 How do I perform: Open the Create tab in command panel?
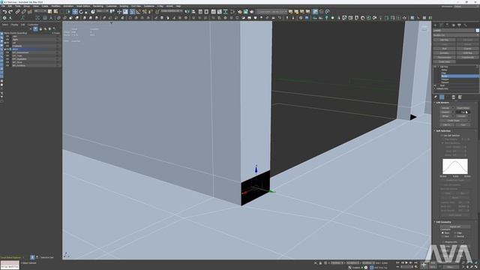pyautogui.click(x=435, y=25)
